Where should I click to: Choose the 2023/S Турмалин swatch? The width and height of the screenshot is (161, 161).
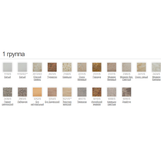tap(52, 67)
